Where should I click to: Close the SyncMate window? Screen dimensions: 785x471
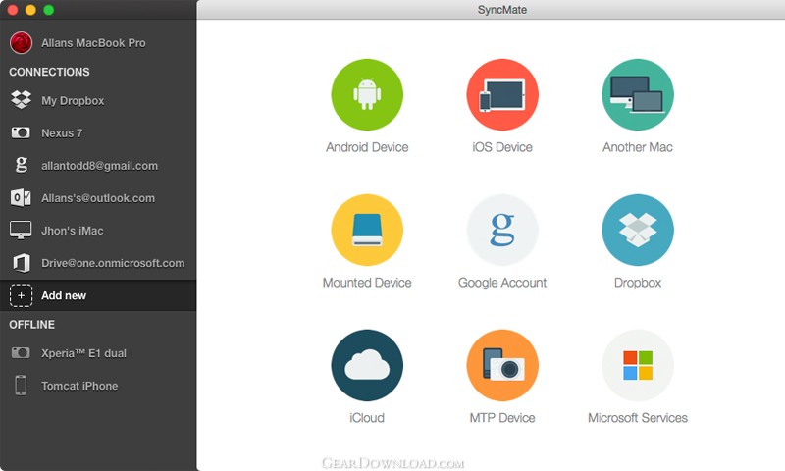point(13,10)
